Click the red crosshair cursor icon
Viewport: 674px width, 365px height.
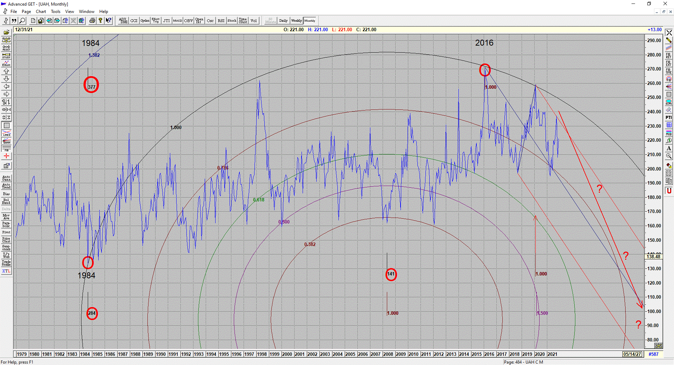(x=6, y=156)
